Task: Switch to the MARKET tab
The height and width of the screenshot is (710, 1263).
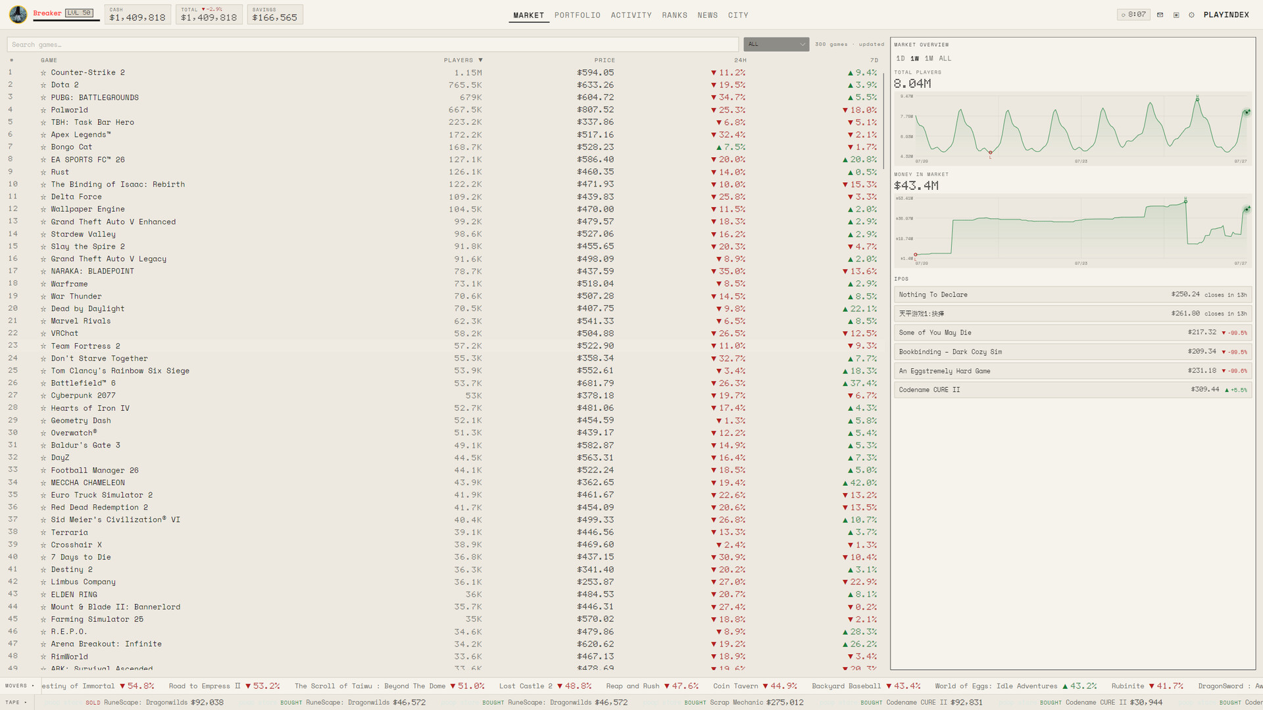Action: 529,15
